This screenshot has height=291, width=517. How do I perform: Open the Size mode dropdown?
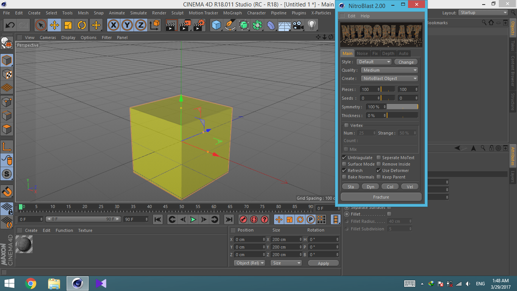click(x=286, y=263)
